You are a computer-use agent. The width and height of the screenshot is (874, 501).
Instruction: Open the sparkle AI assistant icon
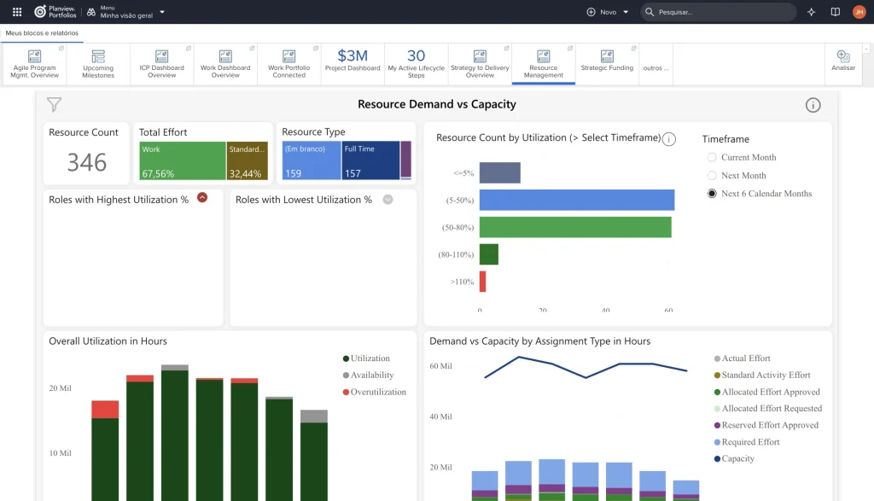pos(811,12)
